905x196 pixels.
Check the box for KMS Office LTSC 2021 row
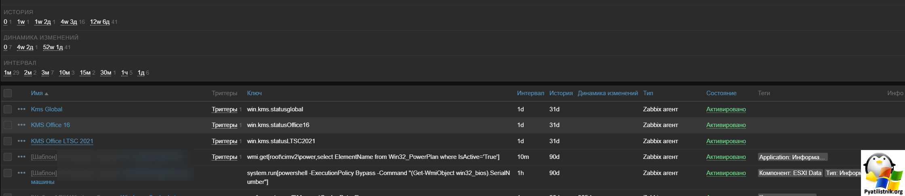click(x=8, y=141)
